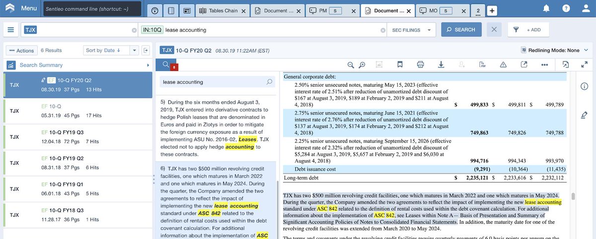Clear the TJX ticker field
596x239 pixels.
134,30
